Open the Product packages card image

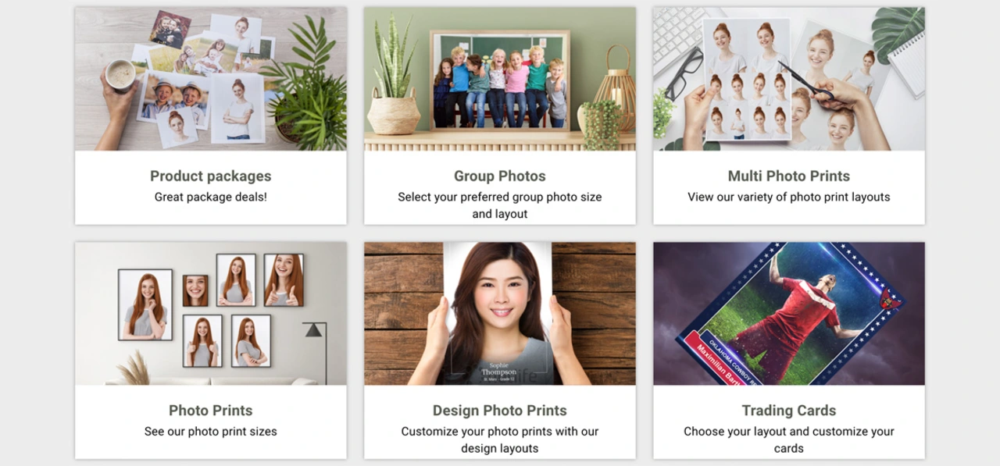tap(211, 79)
